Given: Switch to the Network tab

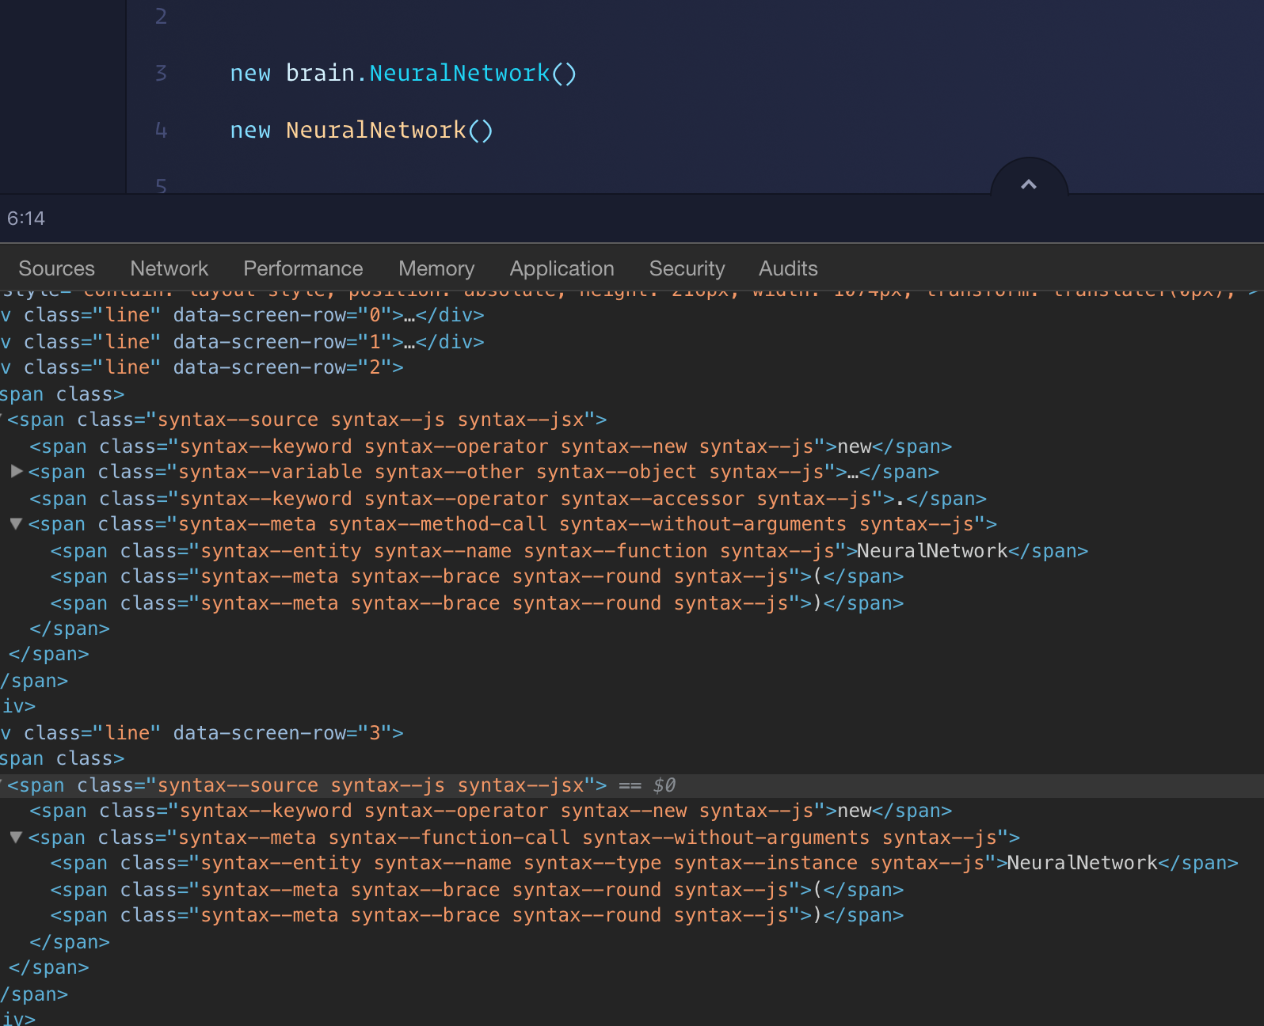Looking at the screenshot, I should pyautogui.click(x=169, y=268).
